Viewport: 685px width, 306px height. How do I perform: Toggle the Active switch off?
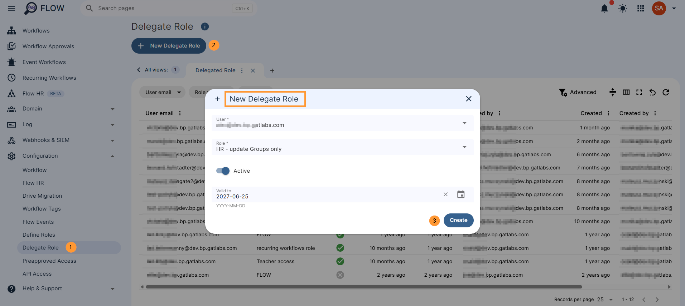coord(223,171)
